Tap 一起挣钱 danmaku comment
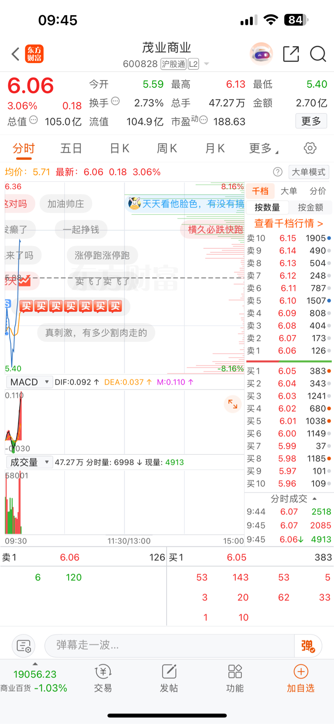Viewport: 334px width, 724px height. click(x=81, y=230)
